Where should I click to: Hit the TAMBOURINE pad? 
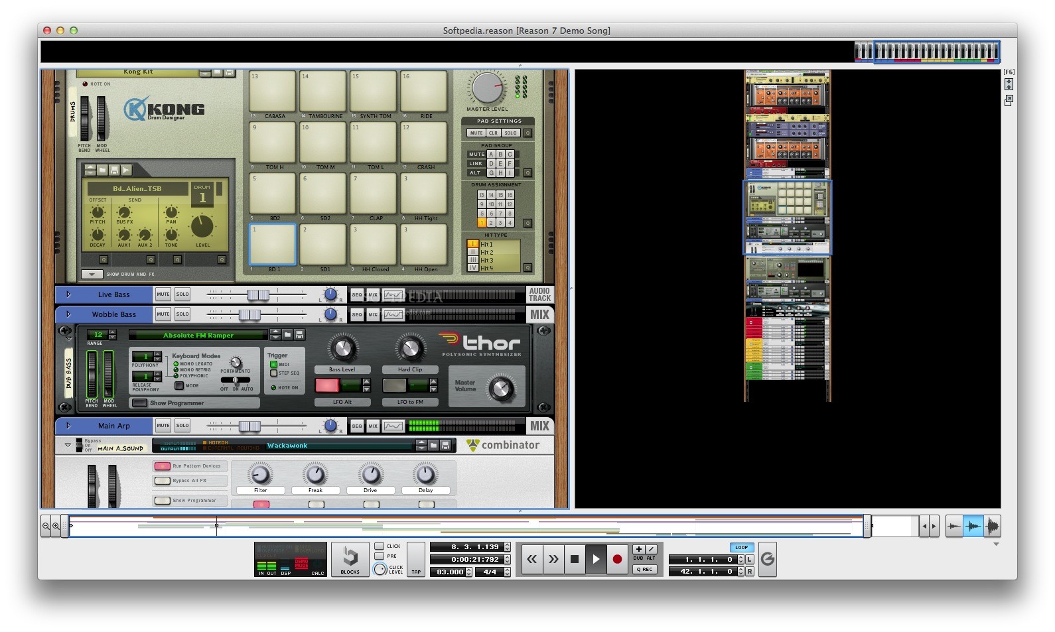(322, 92)
